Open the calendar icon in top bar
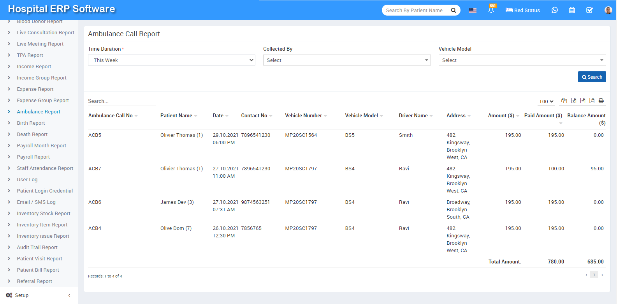This screenshot has width=617, height=304. (572, 10)
